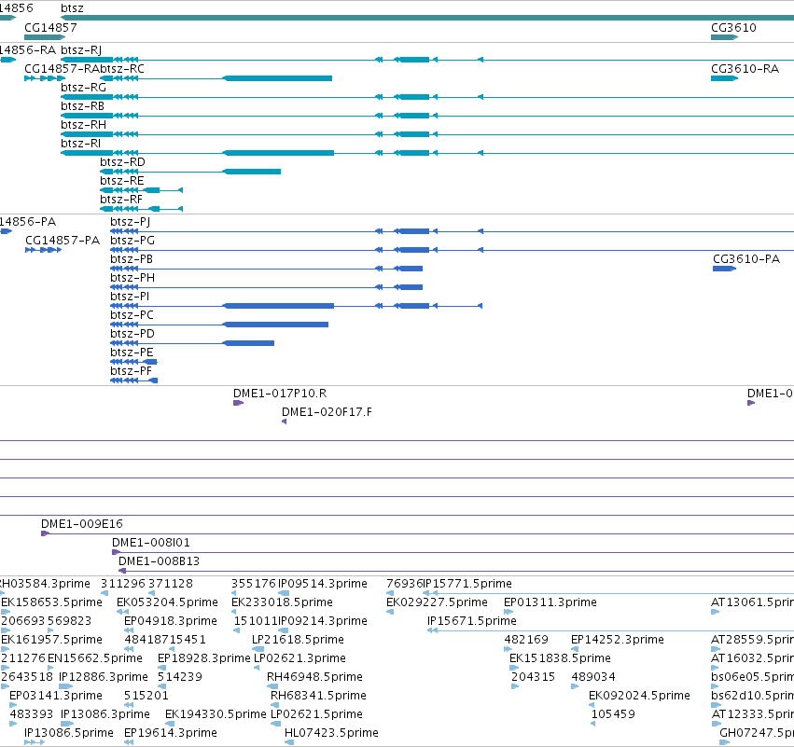Click the btsz-RG transcript label
The width and height of the screenshot is (794, 747).
point(84,87)
